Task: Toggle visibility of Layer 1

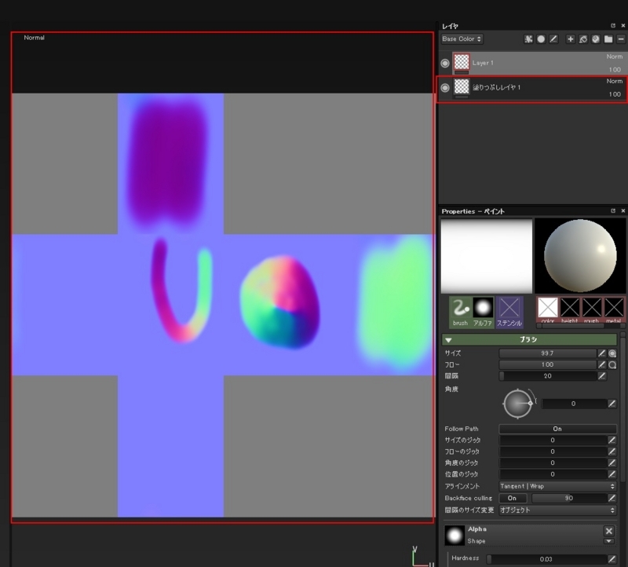Action: pyautogui.click(x=445, y=64)
